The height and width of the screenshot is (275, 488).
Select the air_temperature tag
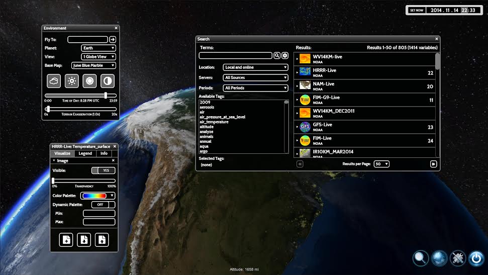point(214,122)
